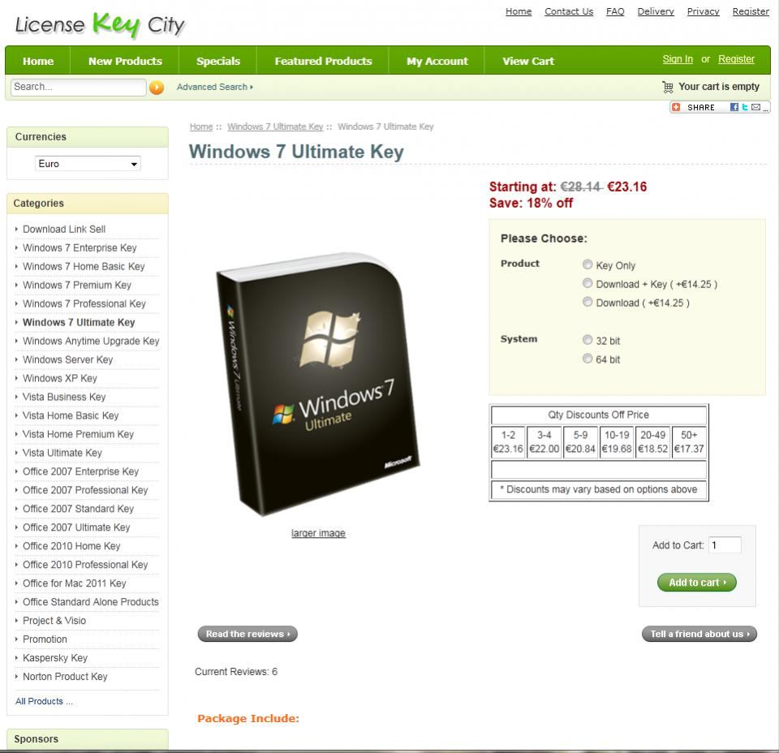Select the 64 bit system option
This screenshot has height=753, width=779.
pyautogui.click(x=587, y=359)
